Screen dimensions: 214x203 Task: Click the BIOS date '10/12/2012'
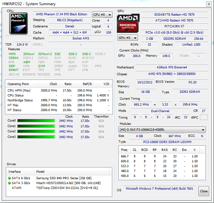145,82
